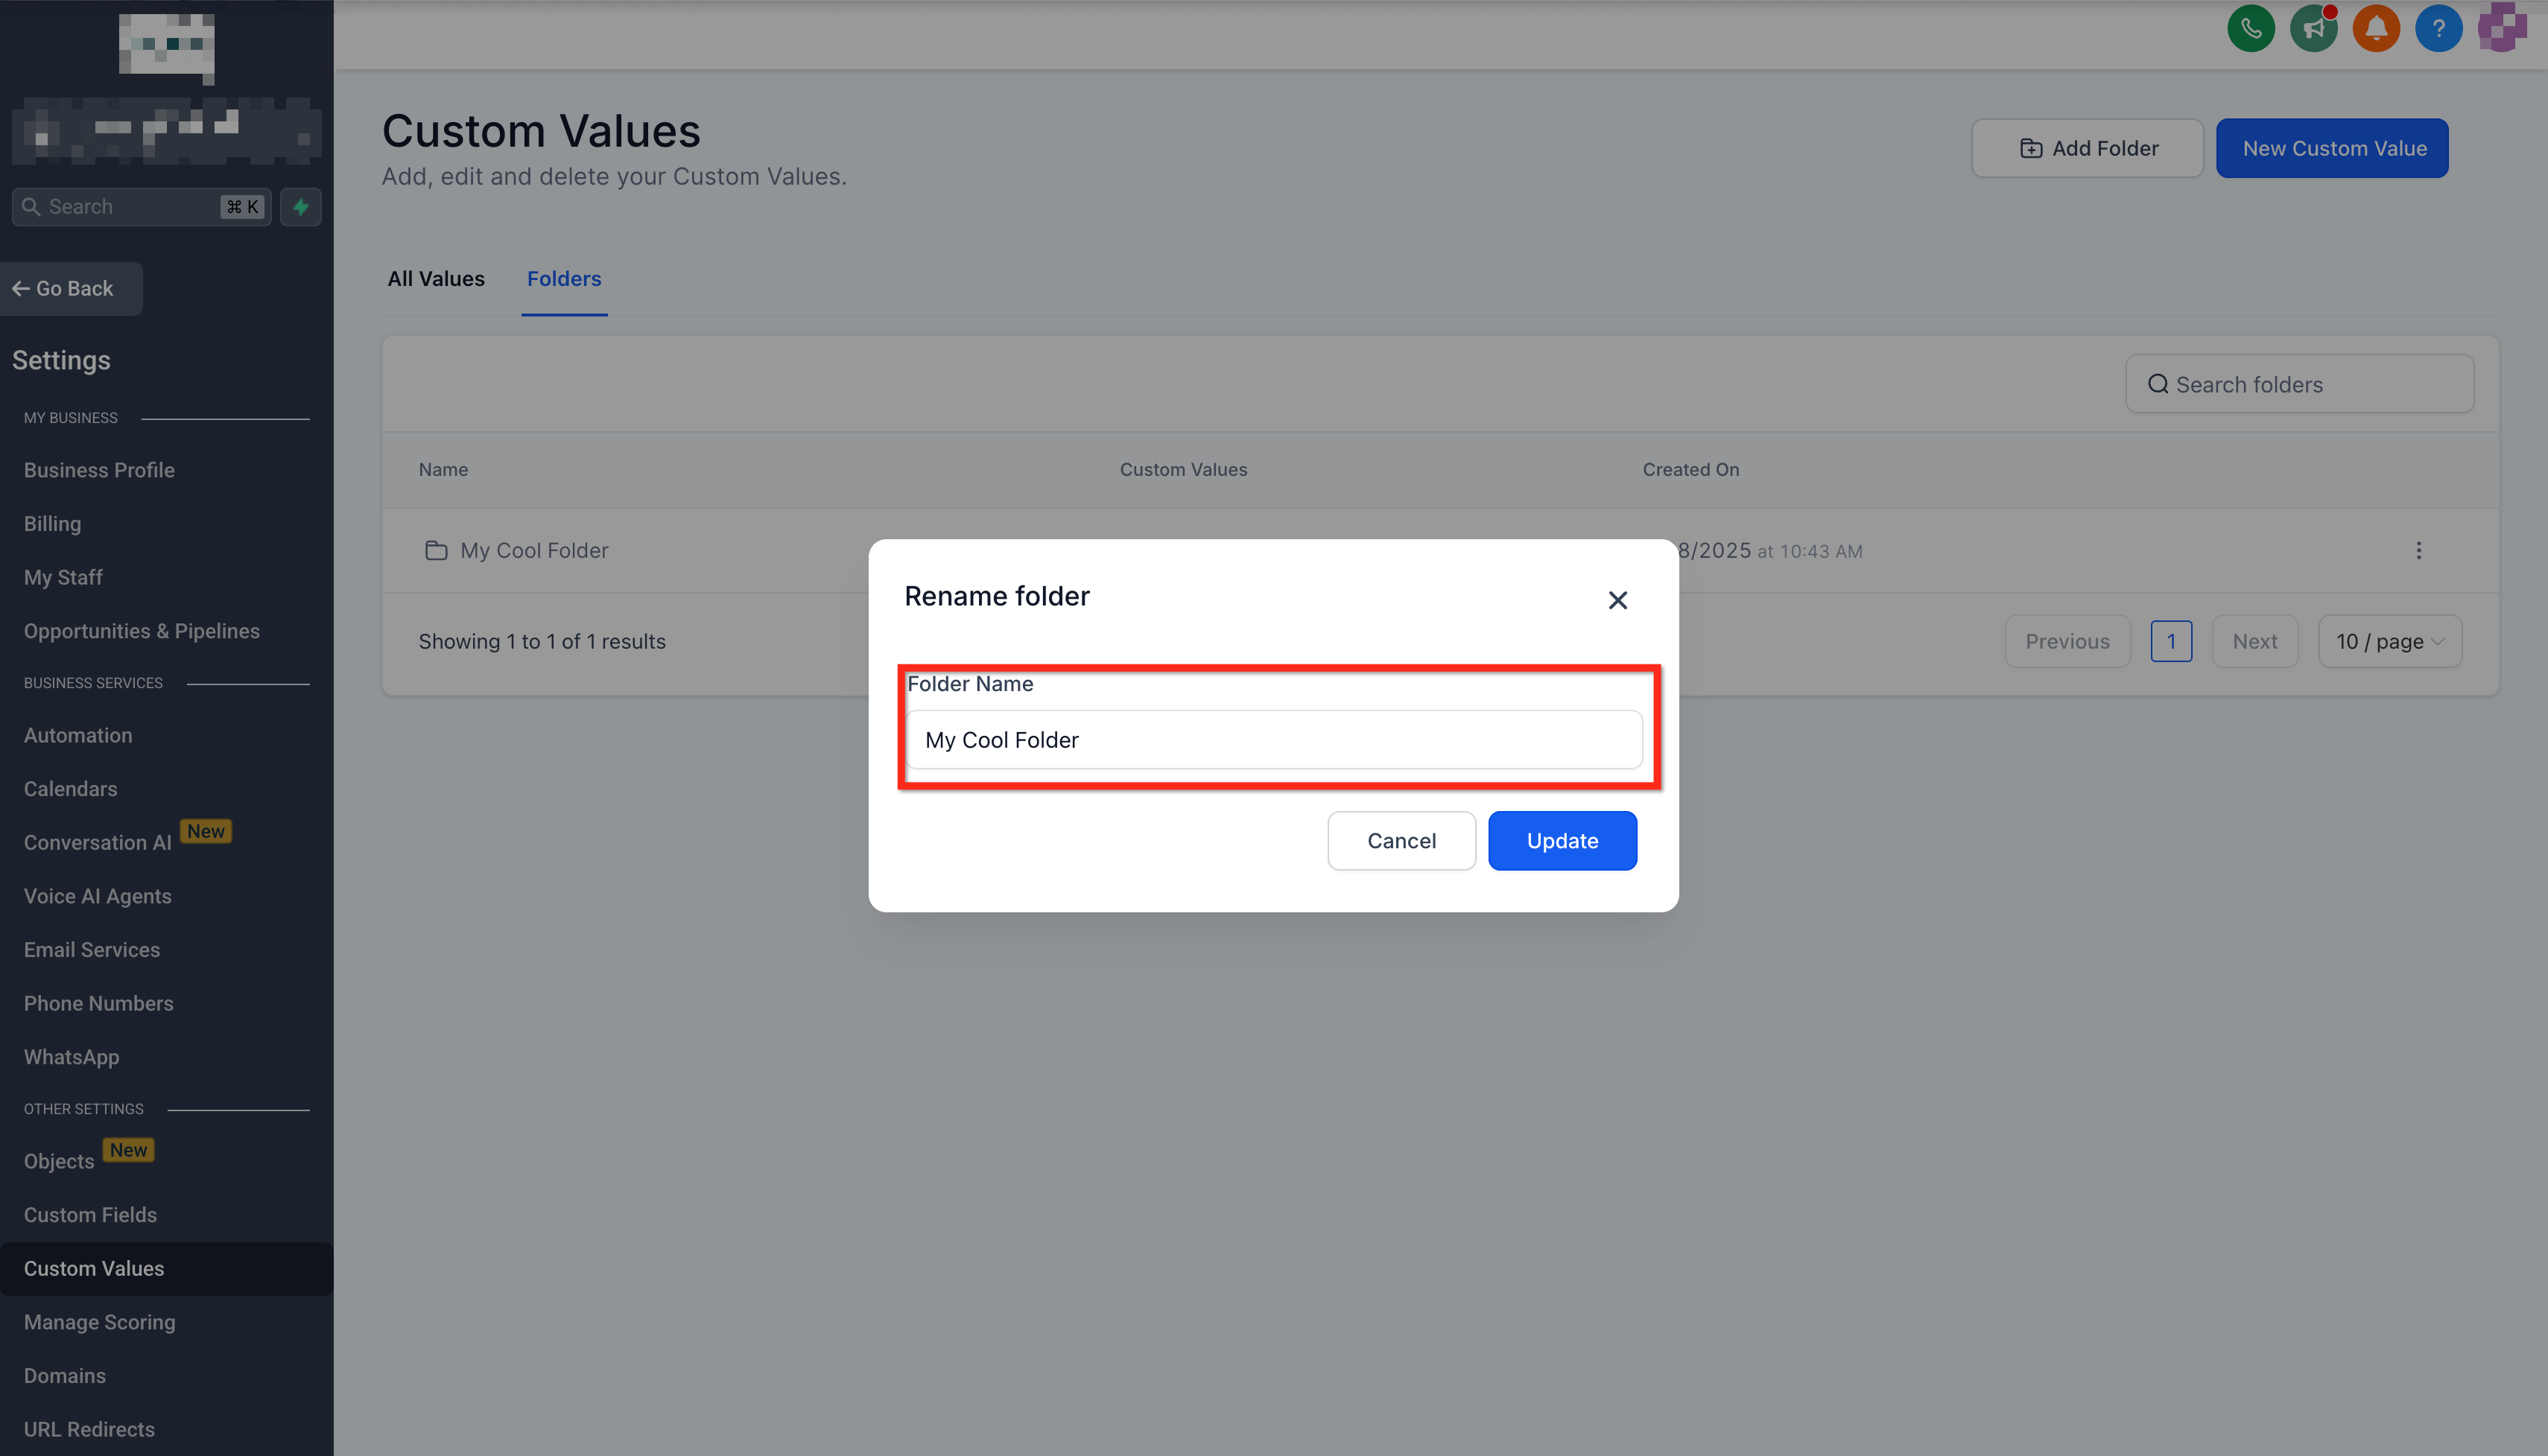Select the Folders tab
The image size is (2548, 1456).
[563, 279]
